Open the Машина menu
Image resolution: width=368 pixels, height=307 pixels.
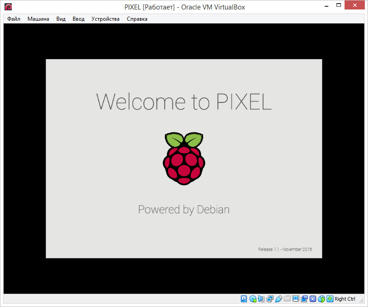[38, 19]
